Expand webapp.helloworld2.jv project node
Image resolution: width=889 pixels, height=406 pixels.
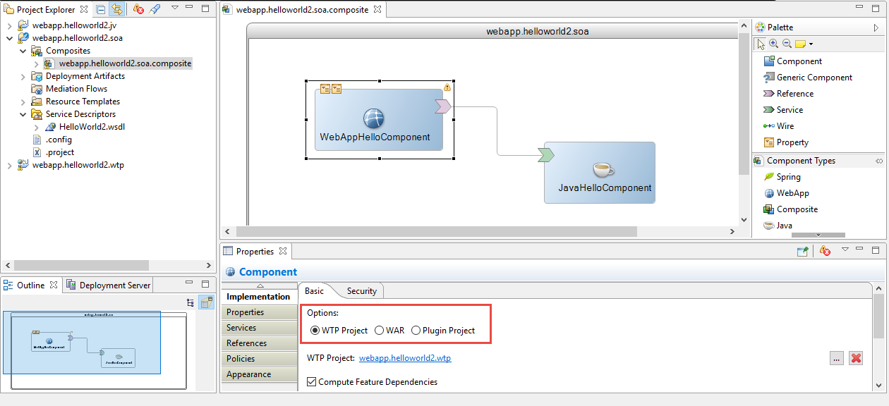click(x=9, y=25)
